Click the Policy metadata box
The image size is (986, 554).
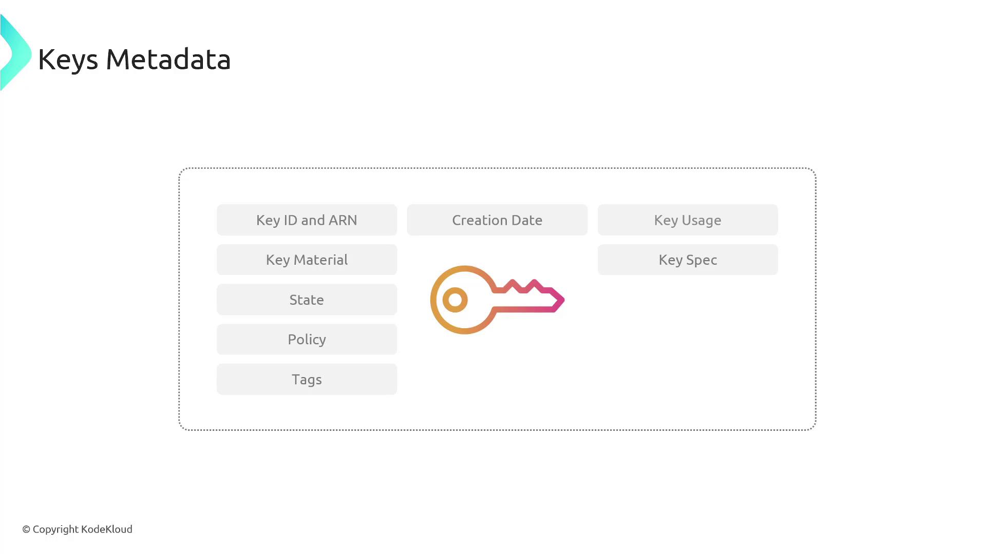[x=307, y=340]
